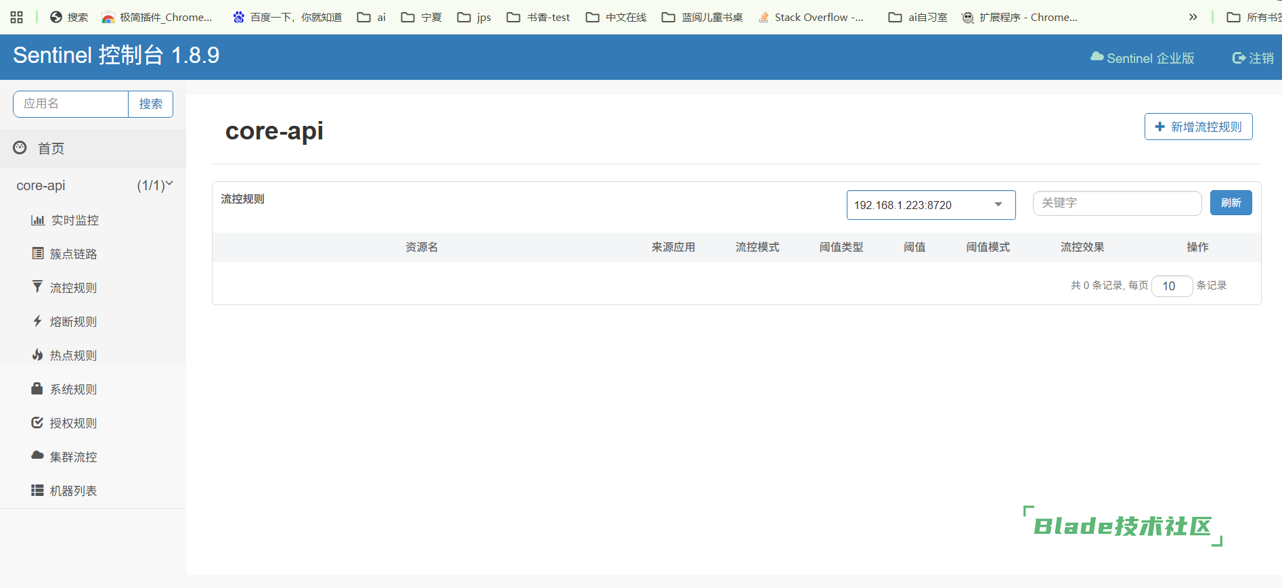This screenshot has width=1282, height=588.
Task: Click the 新增流控规则 button
Action: tap(1198, 127)
